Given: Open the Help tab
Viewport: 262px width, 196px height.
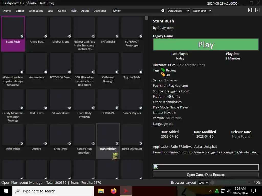Looking at the screenshot, I should (74, 11).
